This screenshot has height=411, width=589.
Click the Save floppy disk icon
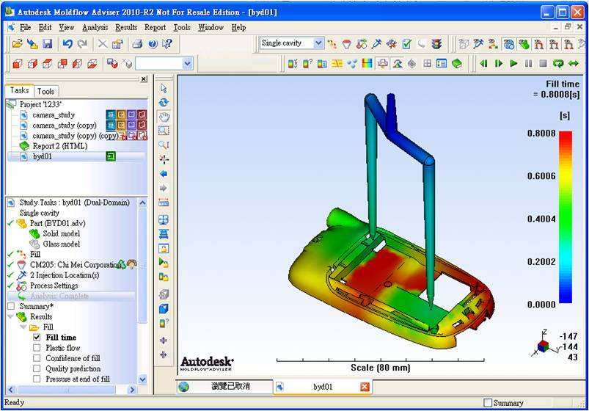click(48, 43)
